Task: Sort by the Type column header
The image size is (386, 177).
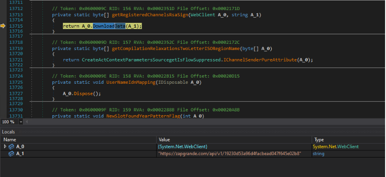Action: click(319, 139)
